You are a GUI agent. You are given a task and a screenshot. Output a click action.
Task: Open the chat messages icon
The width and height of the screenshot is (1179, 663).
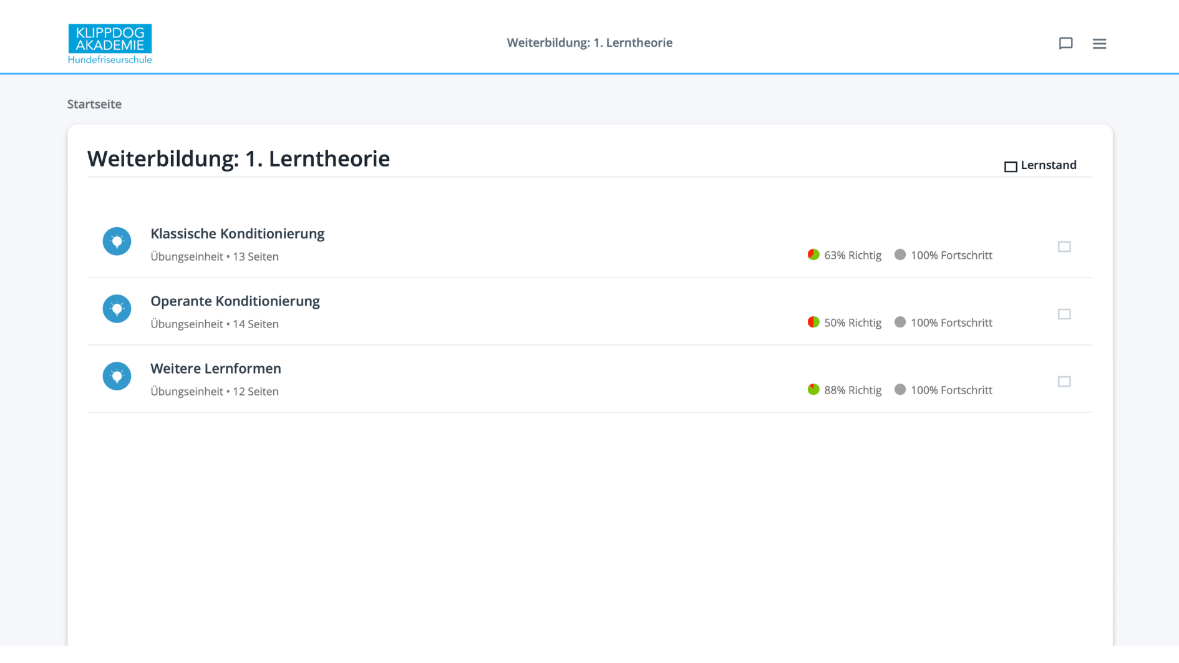1065,43
